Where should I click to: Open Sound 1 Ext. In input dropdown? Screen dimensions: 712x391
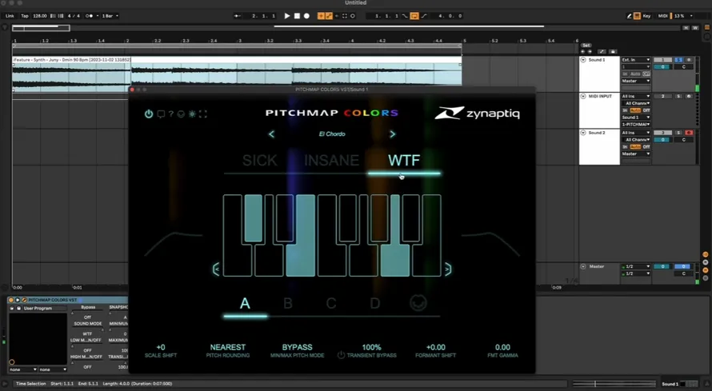636,60
